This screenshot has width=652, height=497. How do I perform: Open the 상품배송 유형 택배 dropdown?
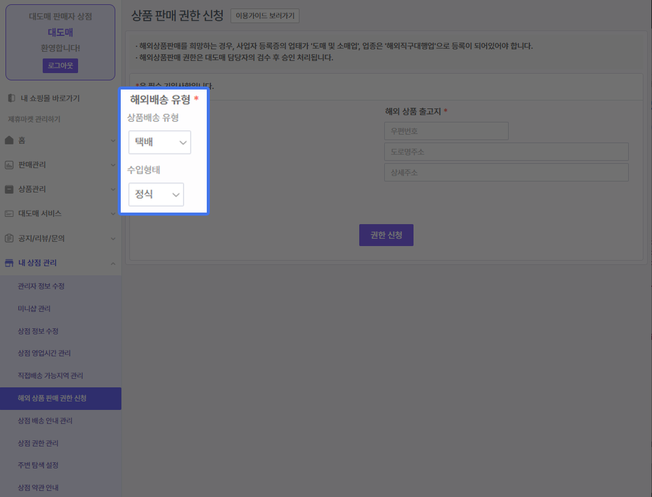coord(160,143)
